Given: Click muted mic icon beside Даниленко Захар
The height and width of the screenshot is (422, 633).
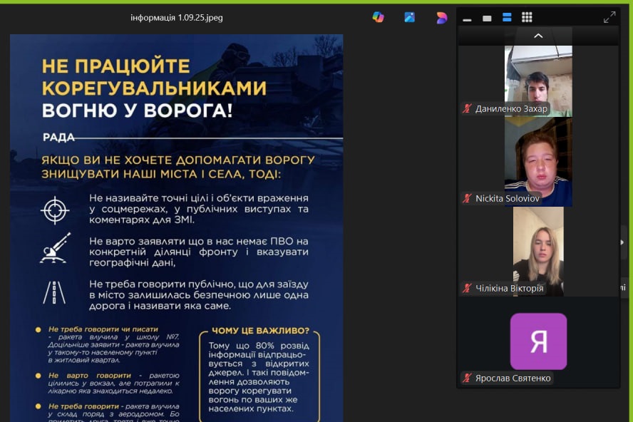Looking at the screenshot, I should coord(468,108).
